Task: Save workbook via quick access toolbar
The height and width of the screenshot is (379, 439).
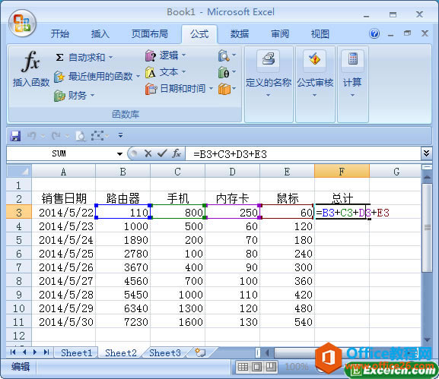Action: [15, 136]
